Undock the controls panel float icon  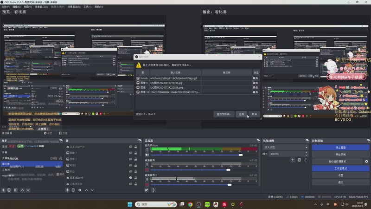click(x=368, y=141)
